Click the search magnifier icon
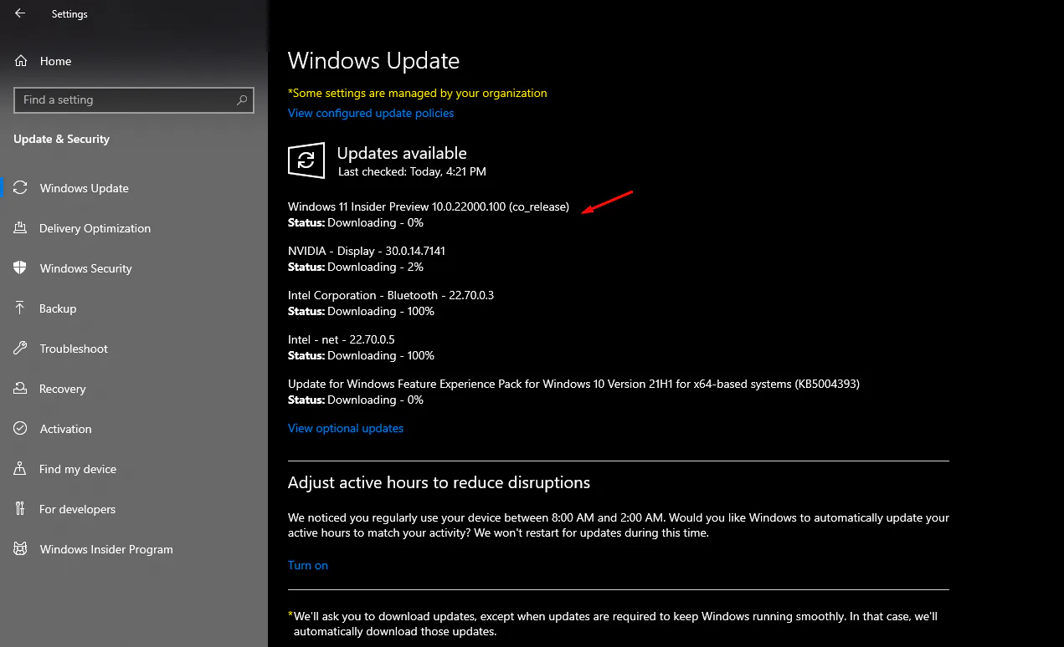This screenshot has width=1064, height=647. click(242, 100)
